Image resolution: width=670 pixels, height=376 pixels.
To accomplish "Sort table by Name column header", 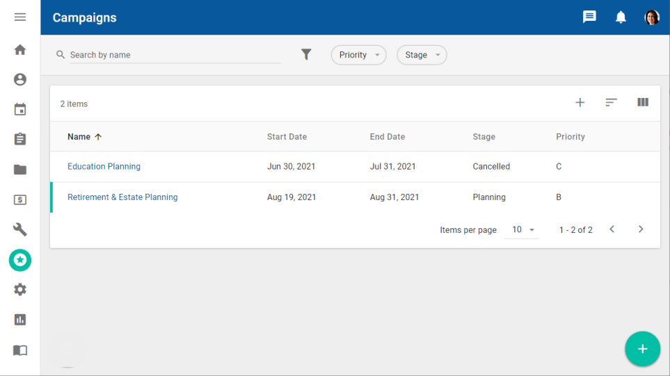I will click(x=79, y=137).
